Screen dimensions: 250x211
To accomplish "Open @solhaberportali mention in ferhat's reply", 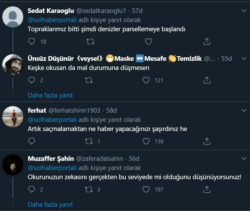I will click(x=52, y=120).
